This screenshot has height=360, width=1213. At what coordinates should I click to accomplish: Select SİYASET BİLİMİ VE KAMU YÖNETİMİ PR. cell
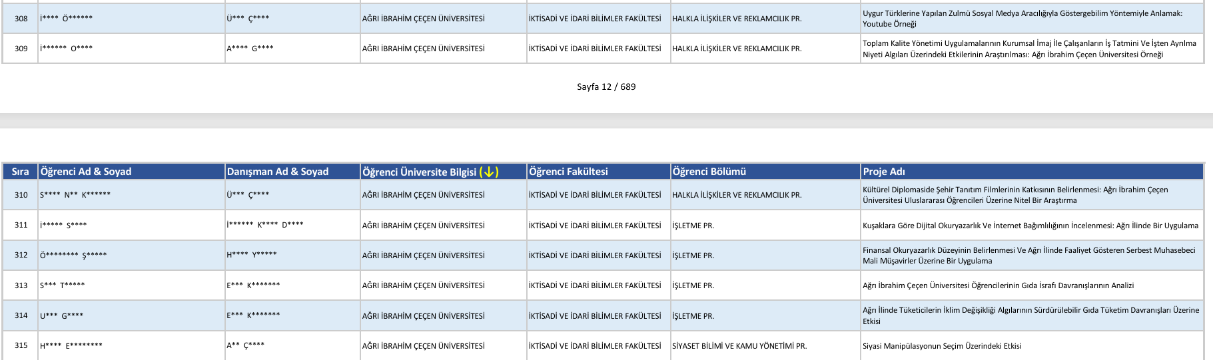pos(739,346)
